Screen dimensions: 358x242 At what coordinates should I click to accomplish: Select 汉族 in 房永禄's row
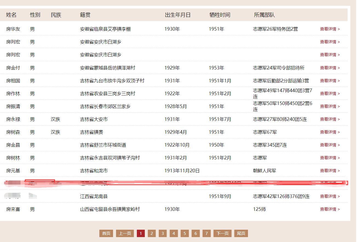[55, 119]
